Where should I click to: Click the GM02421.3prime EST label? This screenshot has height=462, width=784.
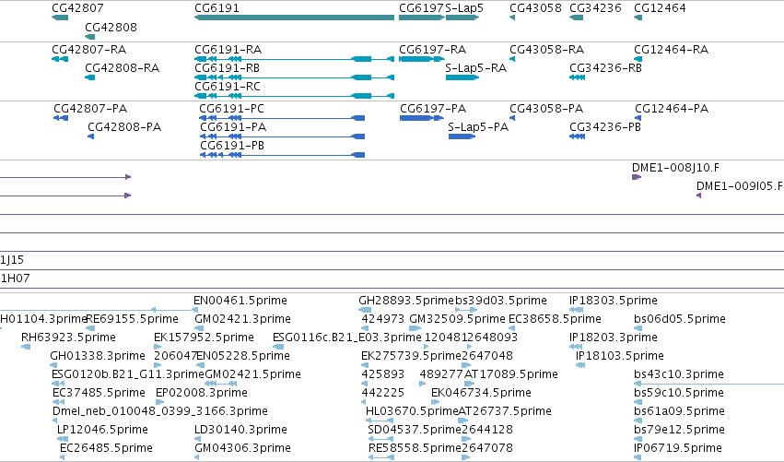(242, 319)
